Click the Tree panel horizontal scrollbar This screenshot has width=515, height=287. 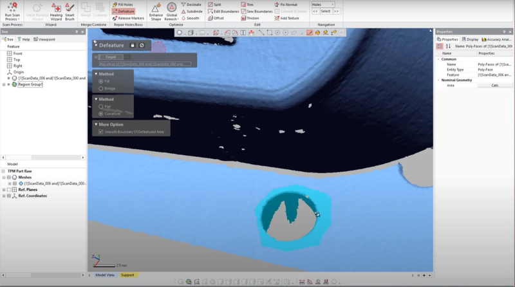(43, 158)
